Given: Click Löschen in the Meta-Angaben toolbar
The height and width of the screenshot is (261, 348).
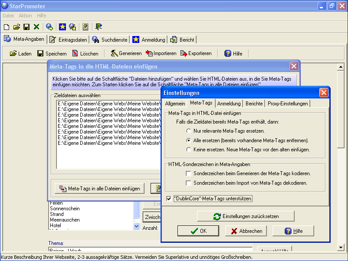Looking at the screenshot, I should (85, 53).
